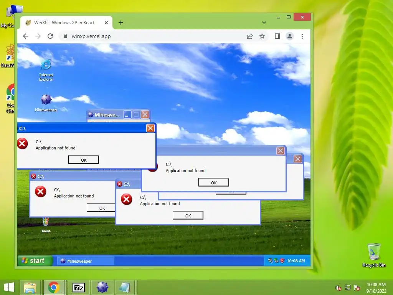Reload the winxp.vercel.app page
This screenshot has width=393, height=295.
pos(50,36)
